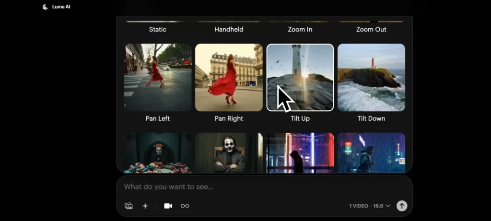Viewport: 491px width, 221px height.
Task: Attach an image with the picture icon
Action: [x=129, y=206]
